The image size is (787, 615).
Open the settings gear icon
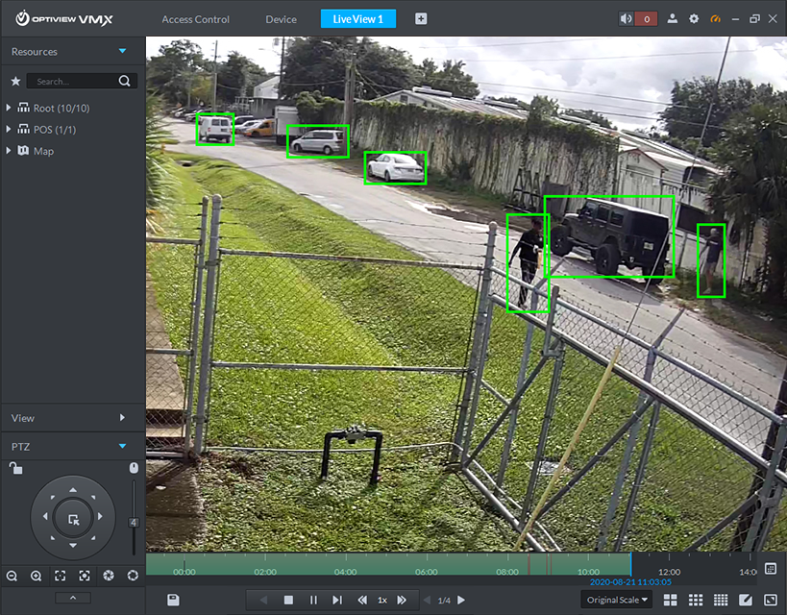tap(694, 19)
